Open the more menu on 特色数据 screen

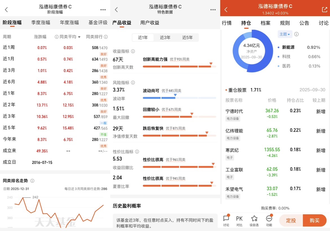click(x=213, y=10)
